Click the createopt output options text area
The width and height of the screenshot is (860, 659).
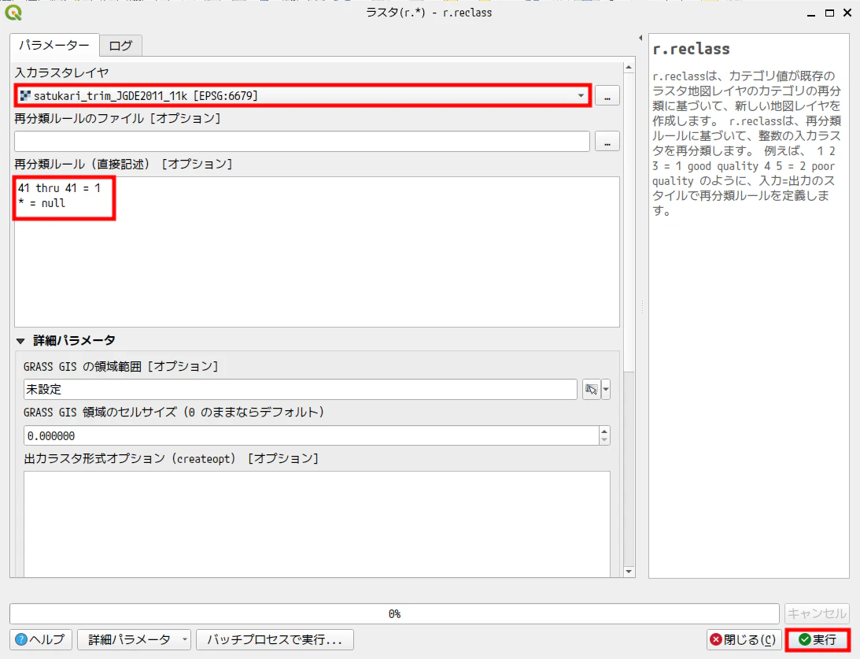point(317,524)
